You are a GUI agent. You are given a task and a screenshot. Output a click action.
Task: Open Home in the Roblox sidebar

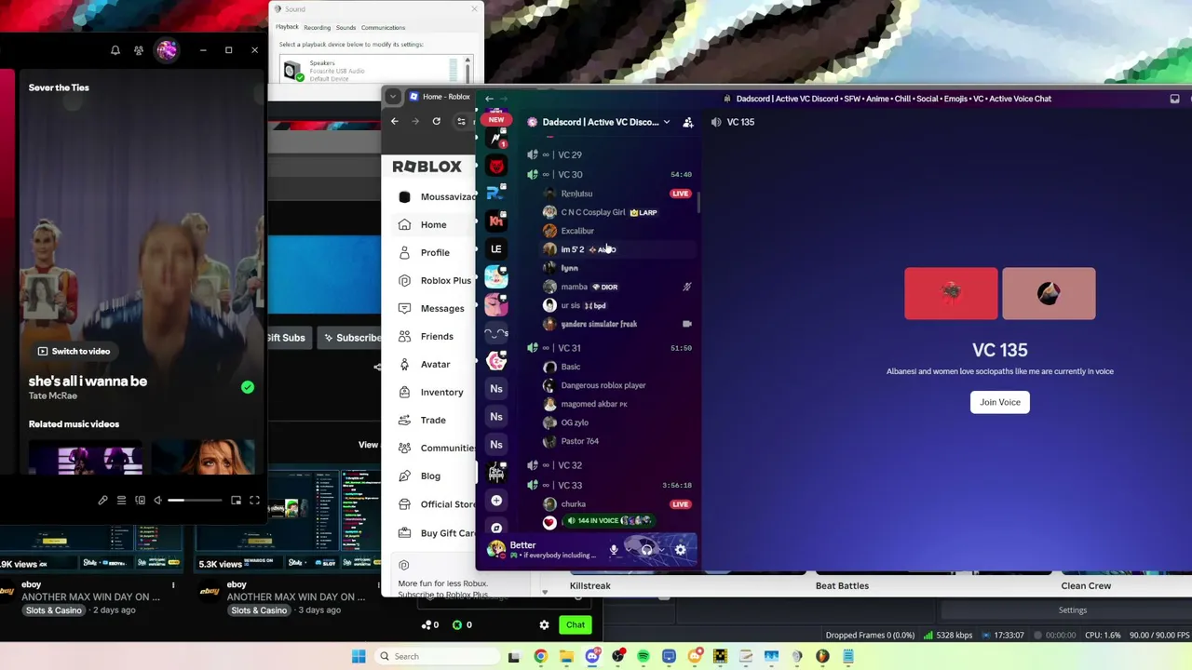coord(433,224)
